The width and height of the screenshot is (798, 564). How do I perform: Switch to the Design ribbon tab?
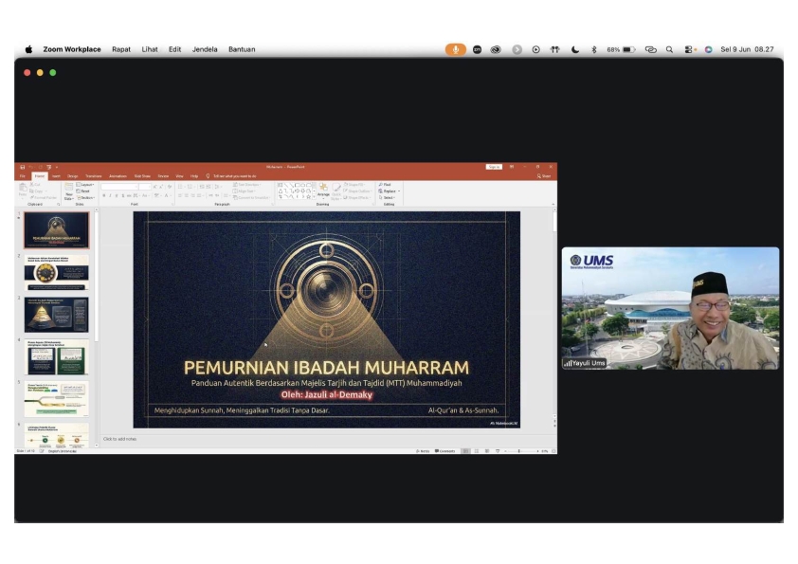tap(73, 176)
